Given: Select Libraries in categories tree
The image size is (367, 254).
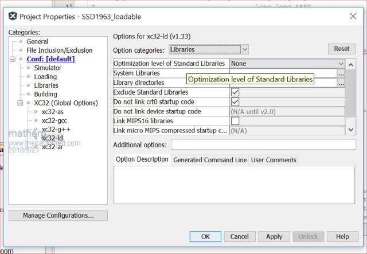Looking at the screenshot, I should 46,85.
